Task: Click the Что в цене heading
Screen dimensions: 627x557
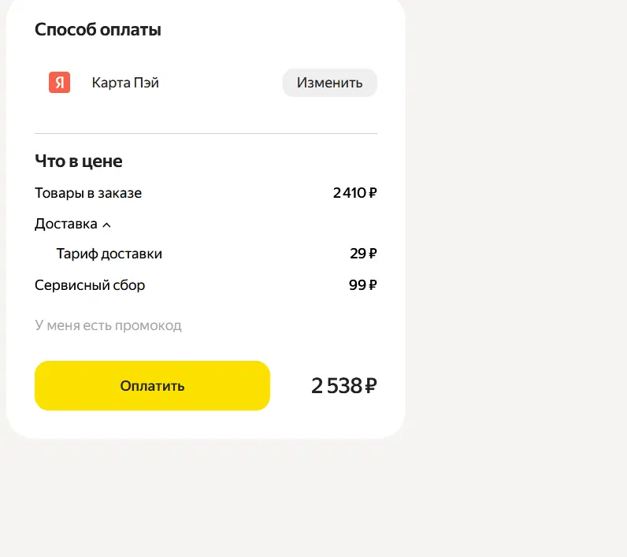Action: pyautogui.click(x=79, y=162)
